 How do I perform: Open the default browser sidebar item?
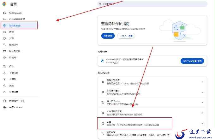coord(15,51)
